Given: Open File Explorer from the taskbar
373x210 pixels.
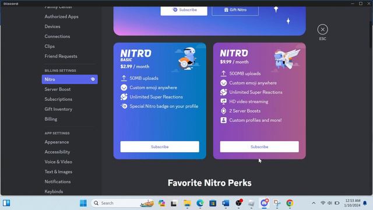Looking at the screenshot, I should click(x=187, y=203).
